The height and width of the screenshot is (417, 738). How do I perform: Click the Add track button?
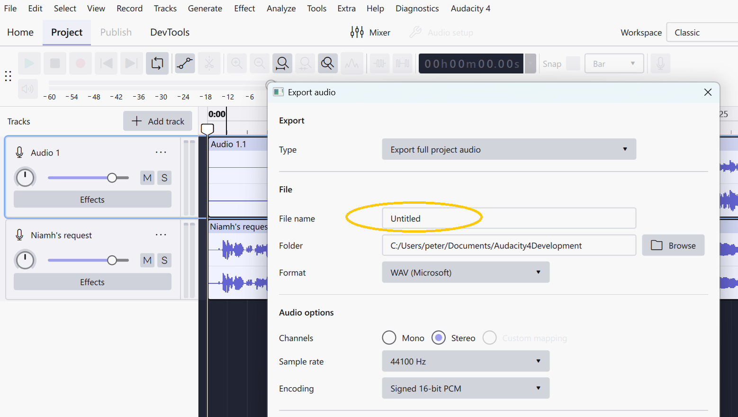(x=158, y=121)
